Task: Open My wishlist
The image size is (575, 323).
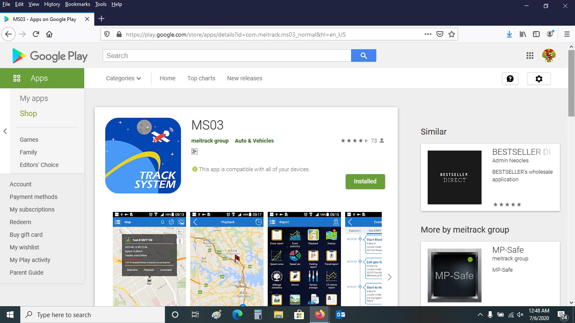Action: pyautogui.click(x=24, y=247)
